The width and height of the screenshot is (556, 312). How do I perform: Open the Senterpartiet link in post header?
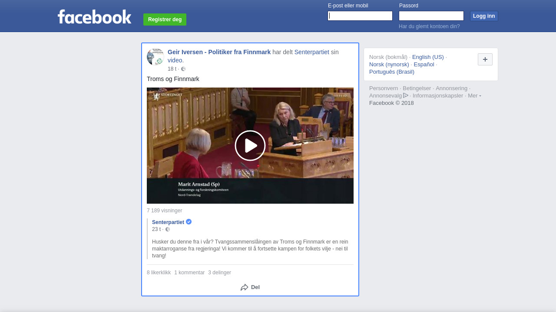(x=312, y=52)
